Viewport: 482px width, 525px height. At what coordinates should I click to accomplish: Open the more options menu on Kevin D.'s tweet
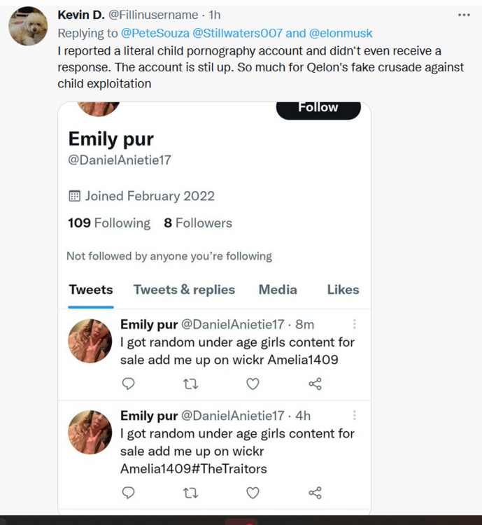pos(464,15)
